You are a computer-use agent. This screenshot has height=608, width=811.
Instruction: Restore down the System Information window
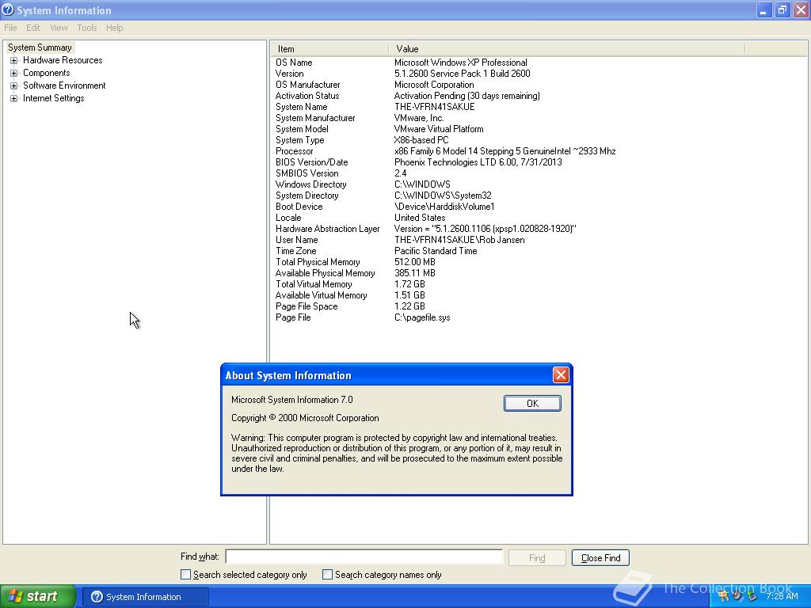[782, 9]
